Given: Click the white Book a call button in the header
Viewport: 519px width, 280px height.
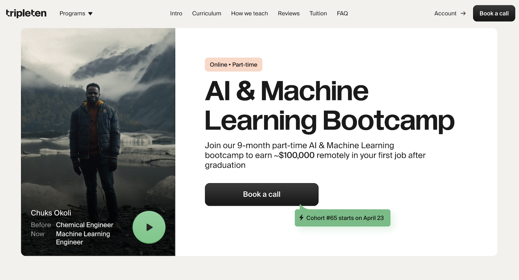Looking at the screenshot, I should pyautogui.click(x=494, y=13).
